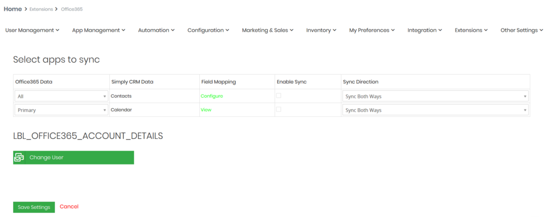The height and width of the screenshot is (217, 544).
Task: Click the Select apps to sync heading
Action: click(56, 59)
